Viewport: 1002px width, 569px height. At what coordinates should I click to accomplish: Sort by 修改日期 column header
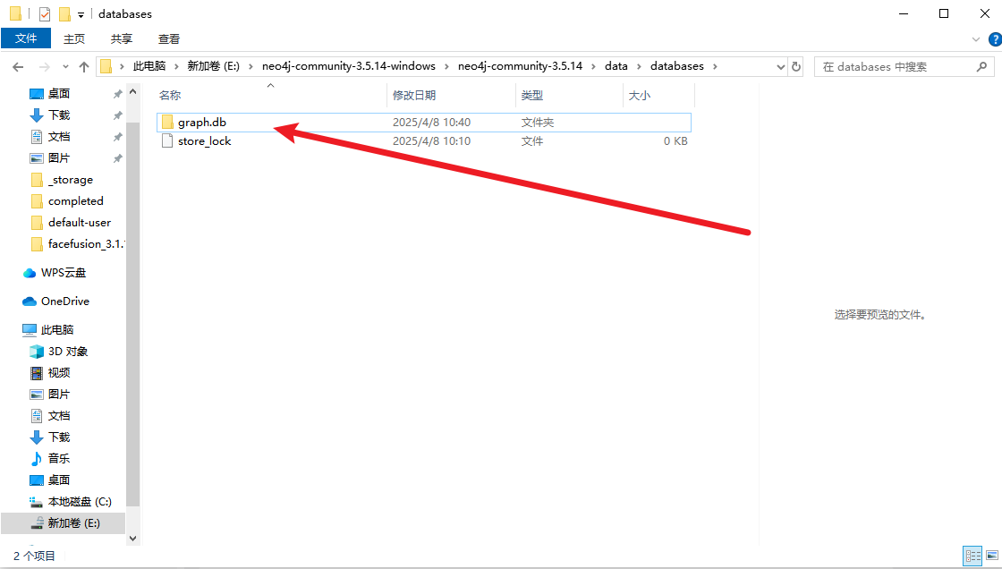pos(414,96)
